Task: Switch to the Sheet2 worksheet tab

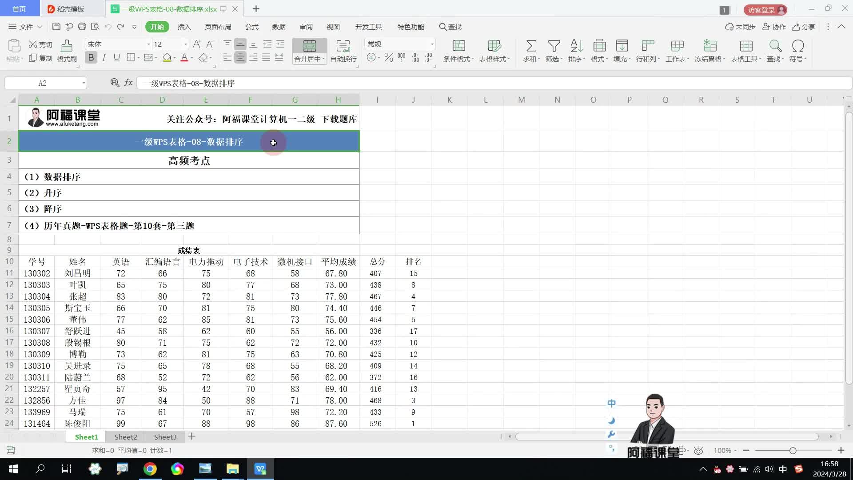Action: 126,437
